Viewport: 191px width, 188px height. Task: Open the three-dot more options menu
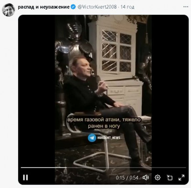tap(186, 7)
